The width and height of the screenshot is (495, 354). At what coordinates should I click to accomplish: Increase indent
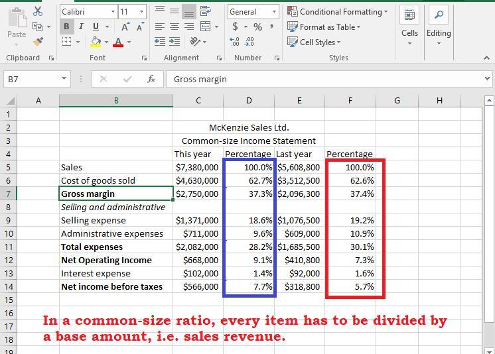(x=175, y=42)
